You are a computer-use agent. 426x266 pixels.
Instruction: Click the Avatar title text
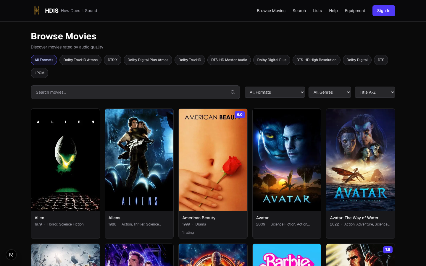click(x=262, y=218)
